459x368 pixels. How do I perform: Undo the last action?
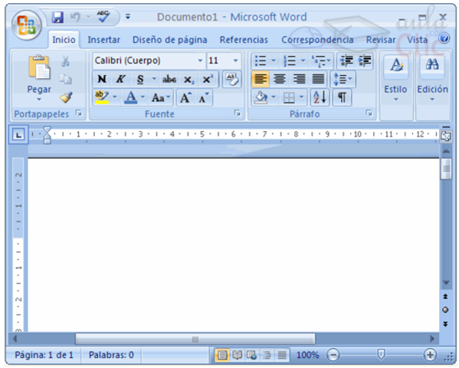[x=76, y=18]
